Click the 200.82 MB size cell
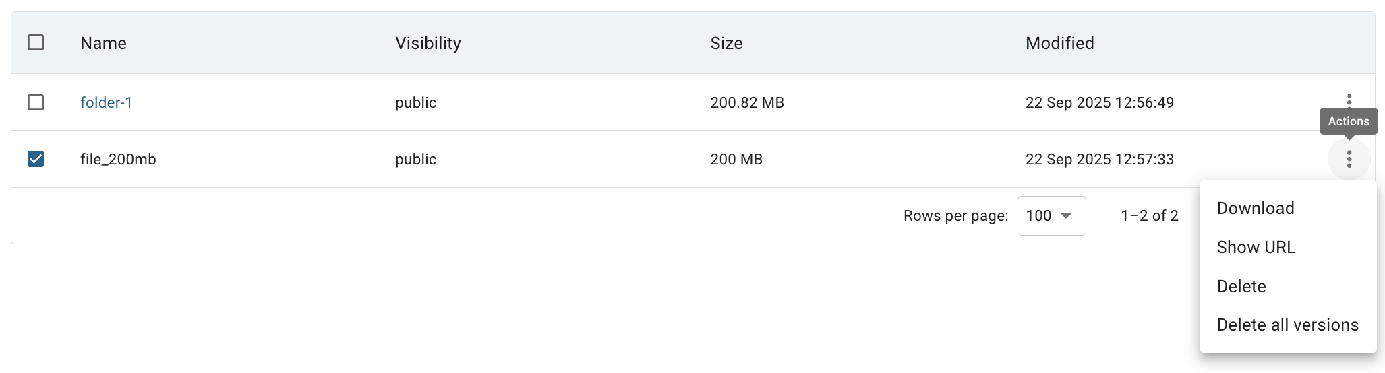The height and width of the screenshot is (373, 1385). point(746,102)
